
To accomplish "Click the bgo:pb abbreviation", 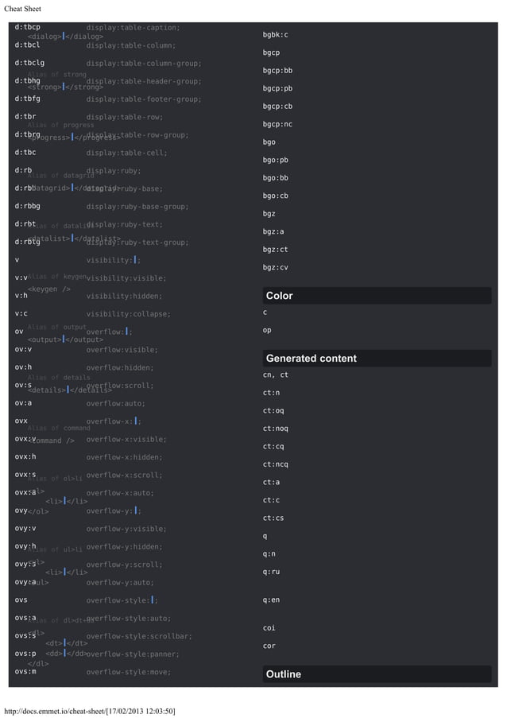I will (276, 160).
